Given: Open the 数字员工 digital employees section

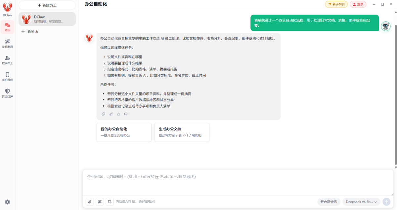Looking at the screenshot, I should click(7, 60).
